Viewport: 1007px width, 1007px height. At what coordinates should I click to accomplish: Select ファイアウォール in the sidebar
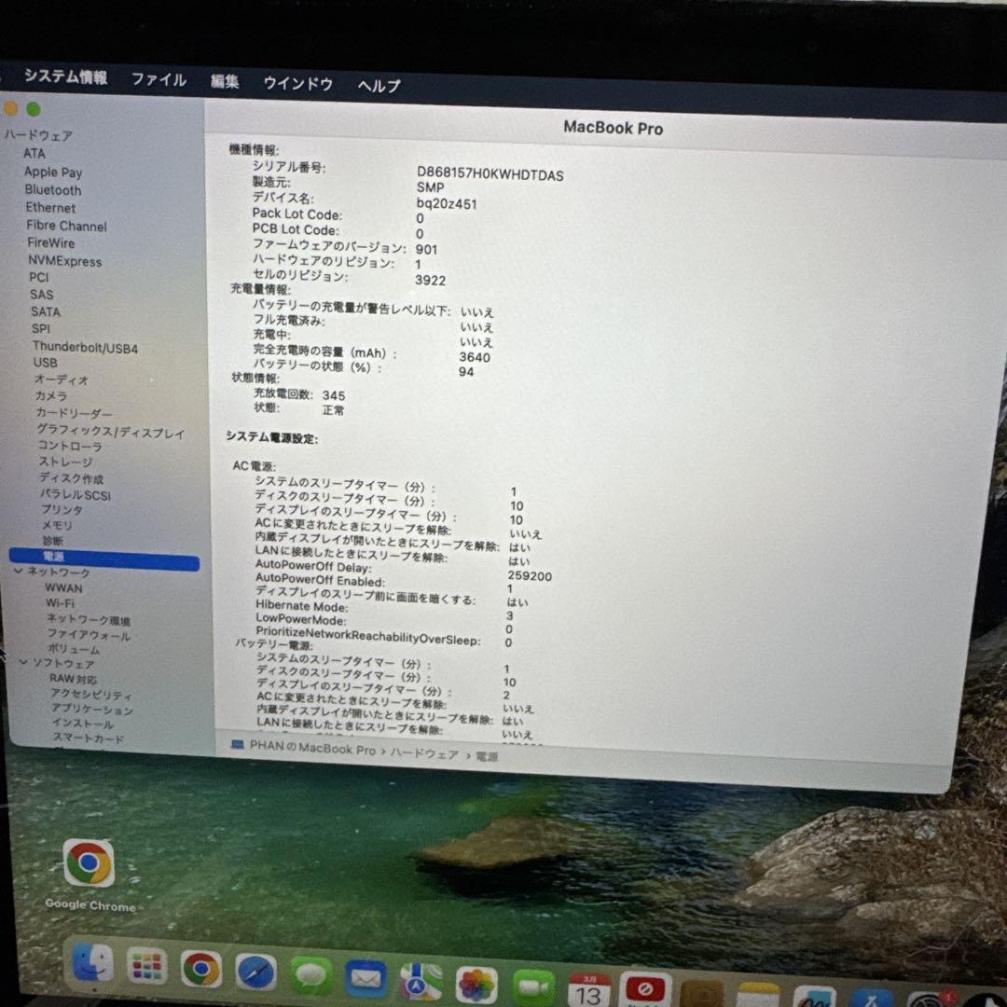[x=90, y=635]
